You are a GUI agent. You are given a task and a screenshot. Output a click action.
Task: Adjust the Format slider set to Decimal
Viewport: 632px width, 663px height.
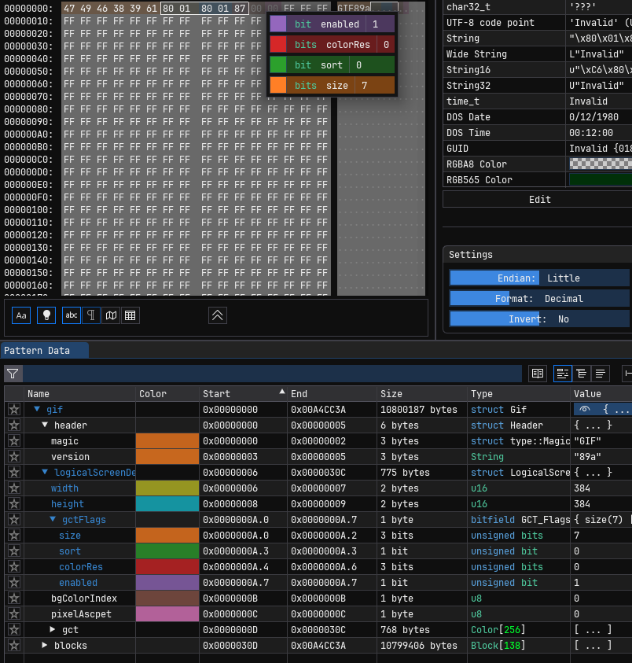tap(539, 299)
